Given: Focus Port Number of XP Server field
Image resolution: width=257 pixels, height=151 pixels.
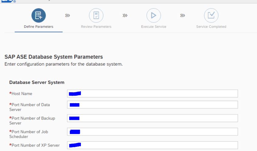Looking at the screenshot, I should click(152, 145).
